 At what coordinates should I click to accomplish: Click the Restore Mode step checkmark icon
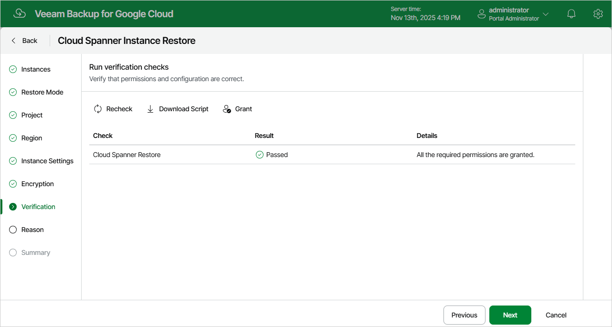click(13, 92)
